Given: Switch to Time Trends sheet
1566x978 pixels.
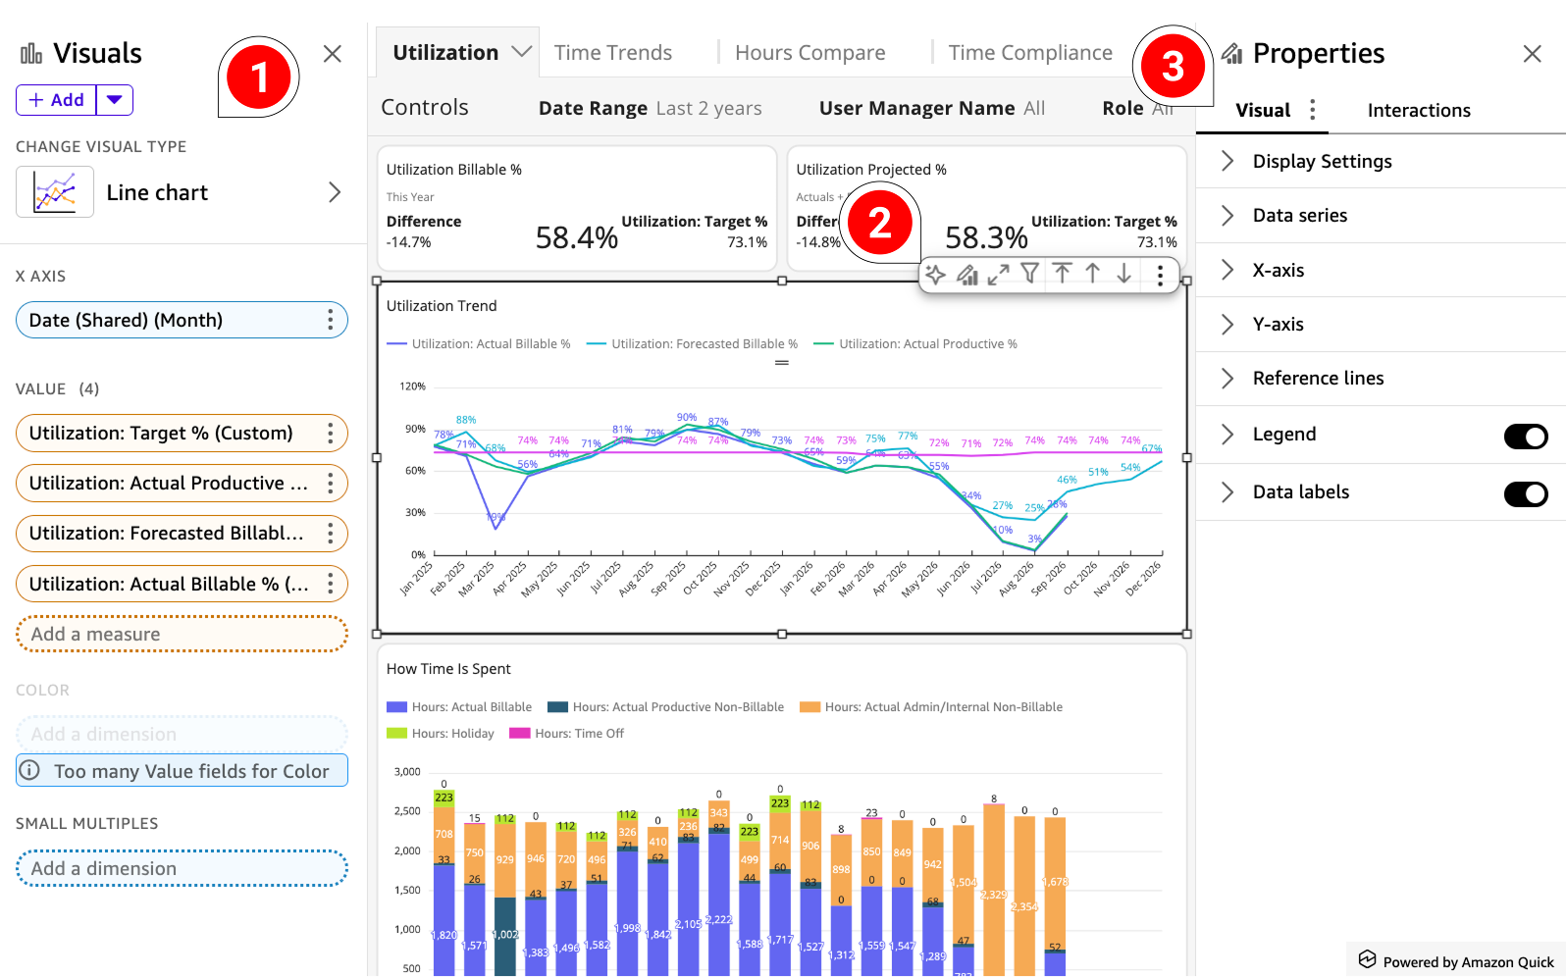Looking at the screenshot, I should coord(613,53).
